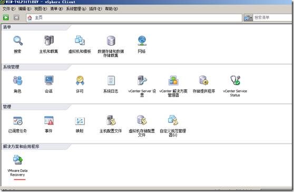This screenshot has width=294, height=192.
Task: Click the 搜索清单 search input field
Action: (x=272, y=17)
